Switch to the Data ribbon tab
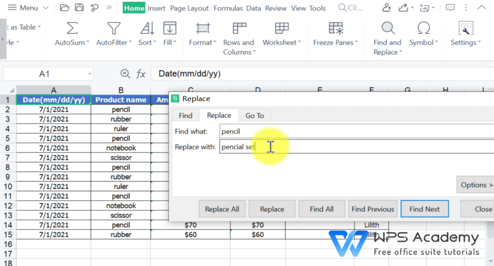This screenshot has height=266, width=494. [x=254, y=8]
